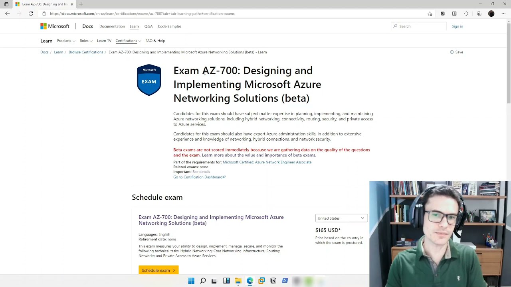This screenshot has width=511, height=287.
Task: Open Notion from the taskbar
Action: point(273,281)
